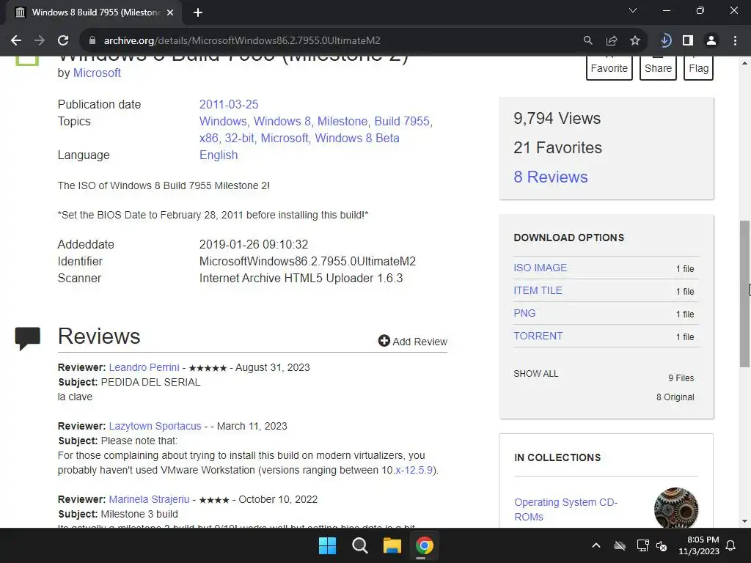The height and width of the screenshot is (563, 751).
Task: Click the gears collection thumbnail
Action: coord(675,508)
